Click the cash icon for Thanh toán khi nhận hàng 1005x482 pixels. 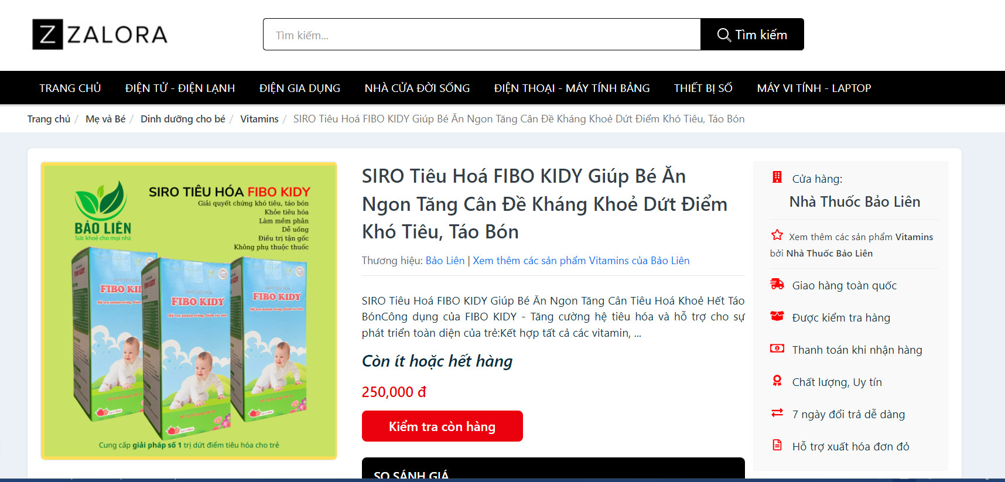(777, 348)
